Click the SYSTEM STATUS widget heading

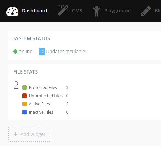(31, 38)
